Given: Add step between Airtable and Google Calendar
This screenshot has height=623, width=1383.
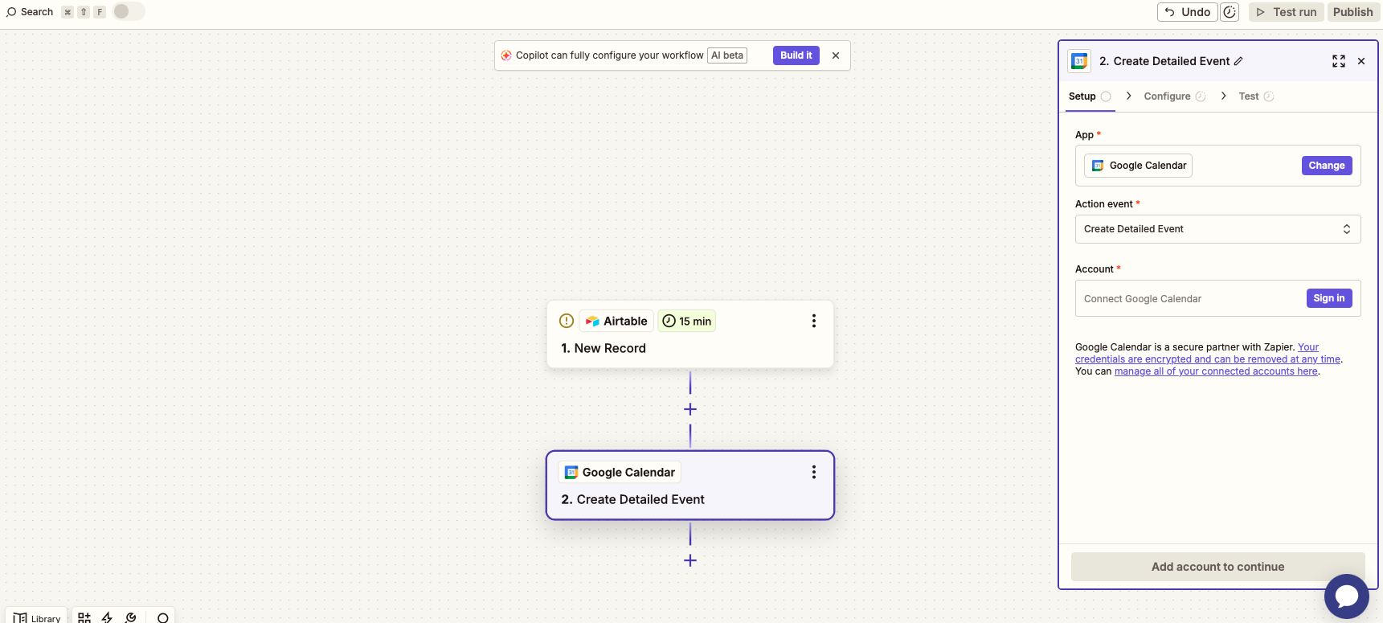Looking at the screenshot, I should pyautogui.click(x=690, y=409).
